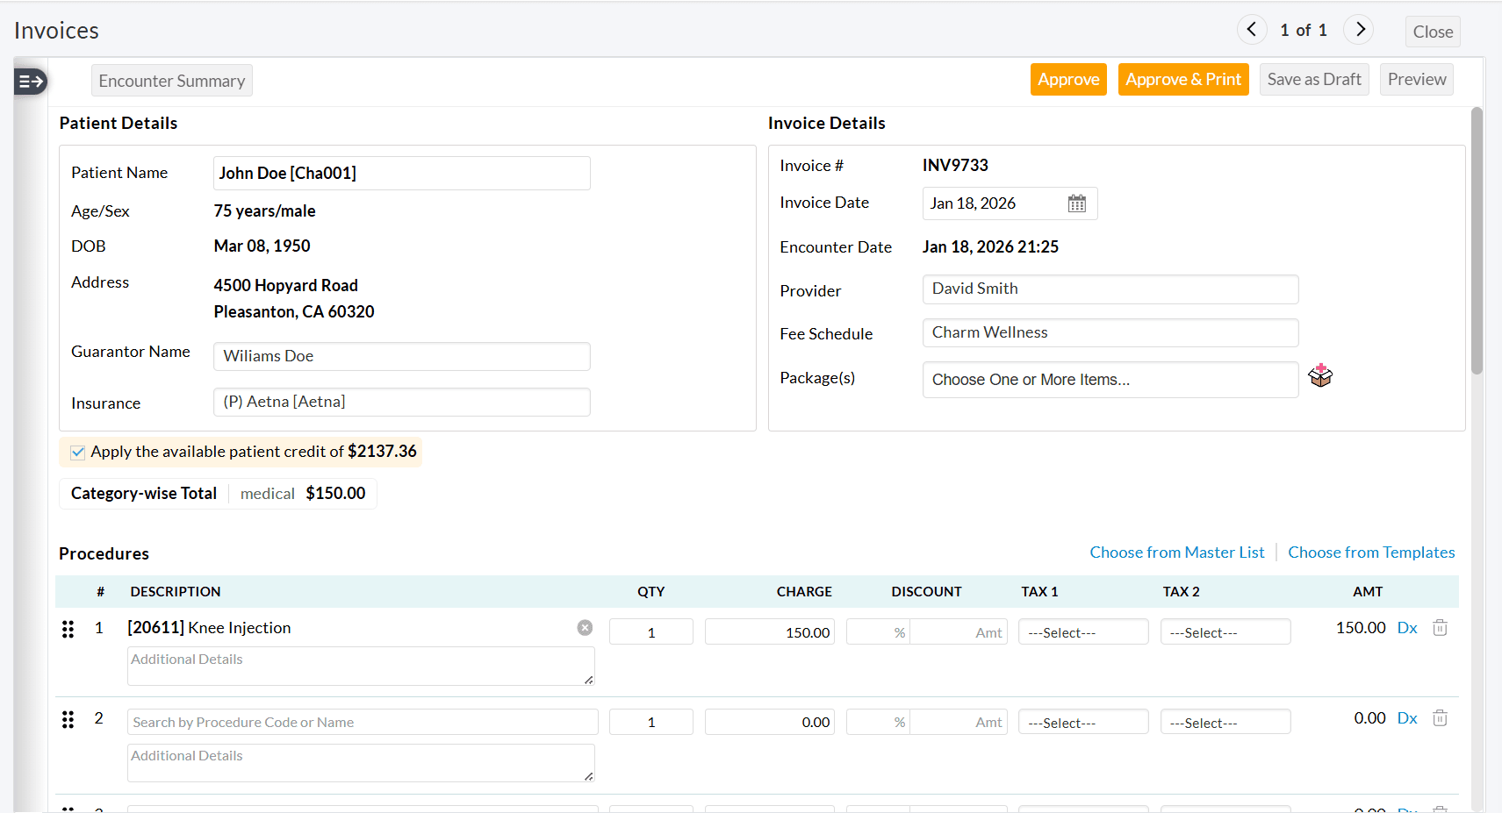
Task: Go to the next invoice arrow
Action: pyautogui.click(x=1359, y=30)
